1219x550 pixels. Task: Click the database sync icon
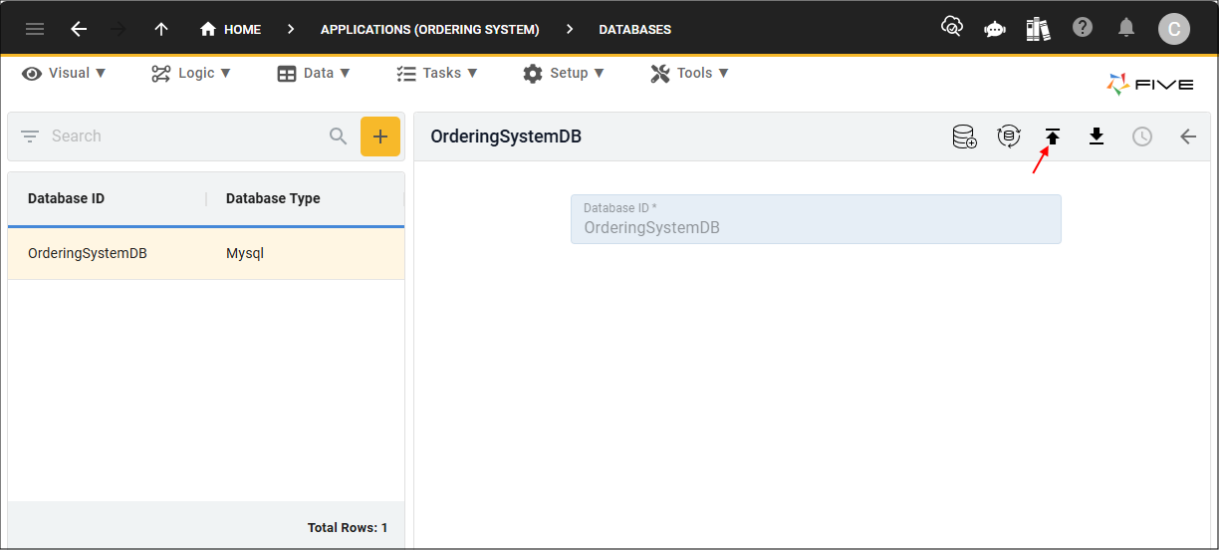coord(1009,137)
